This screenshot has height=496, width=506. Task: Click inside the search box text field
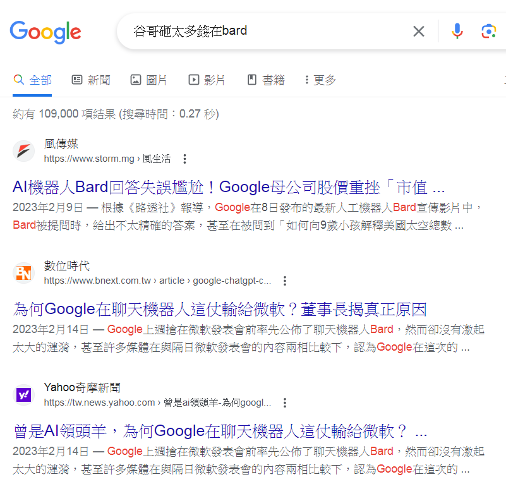(268, 32)
